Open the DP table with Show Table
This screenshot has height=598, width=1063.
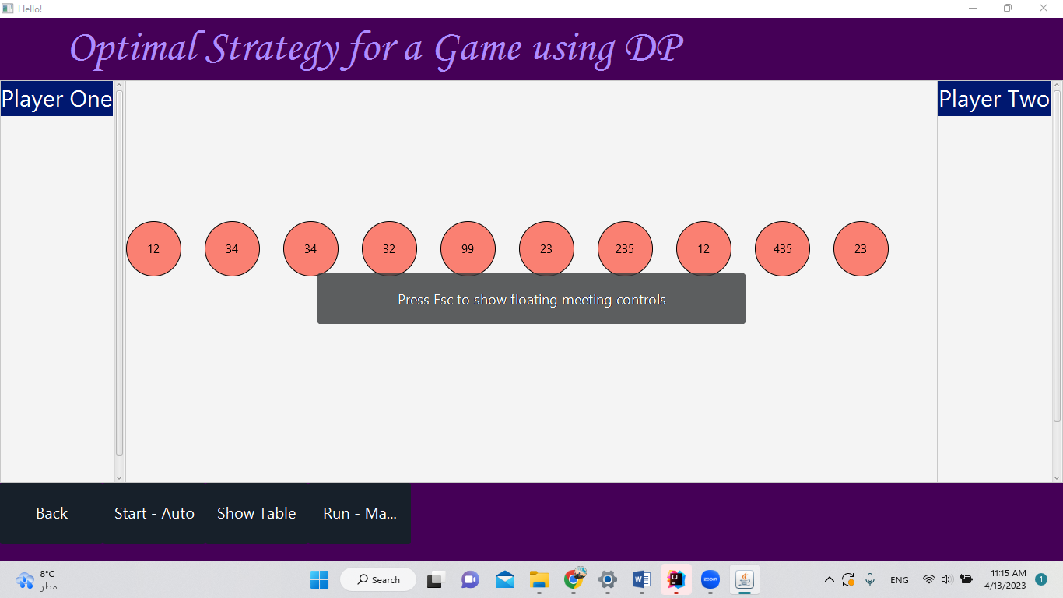click(256, 514)
